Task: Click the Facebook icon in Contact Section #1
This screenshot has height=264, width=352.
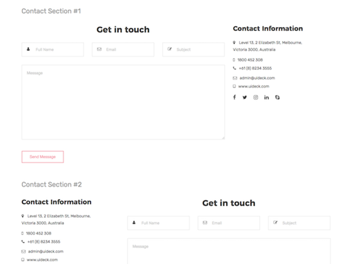Action: 235,97
